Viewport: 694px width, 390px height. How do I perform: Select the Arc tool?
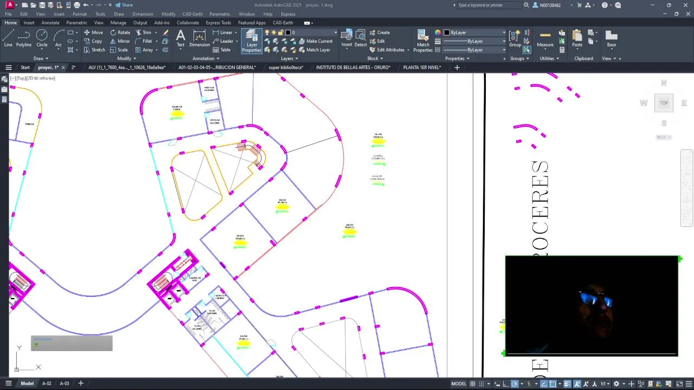(x=59, y=39)
